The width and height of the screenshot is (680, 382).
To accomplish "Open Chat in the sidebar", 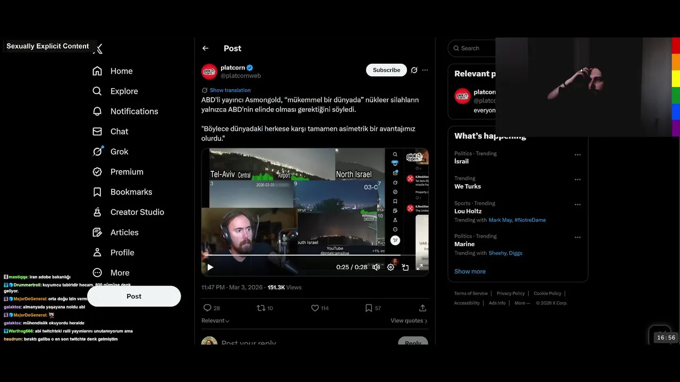I will click(110, 132).
